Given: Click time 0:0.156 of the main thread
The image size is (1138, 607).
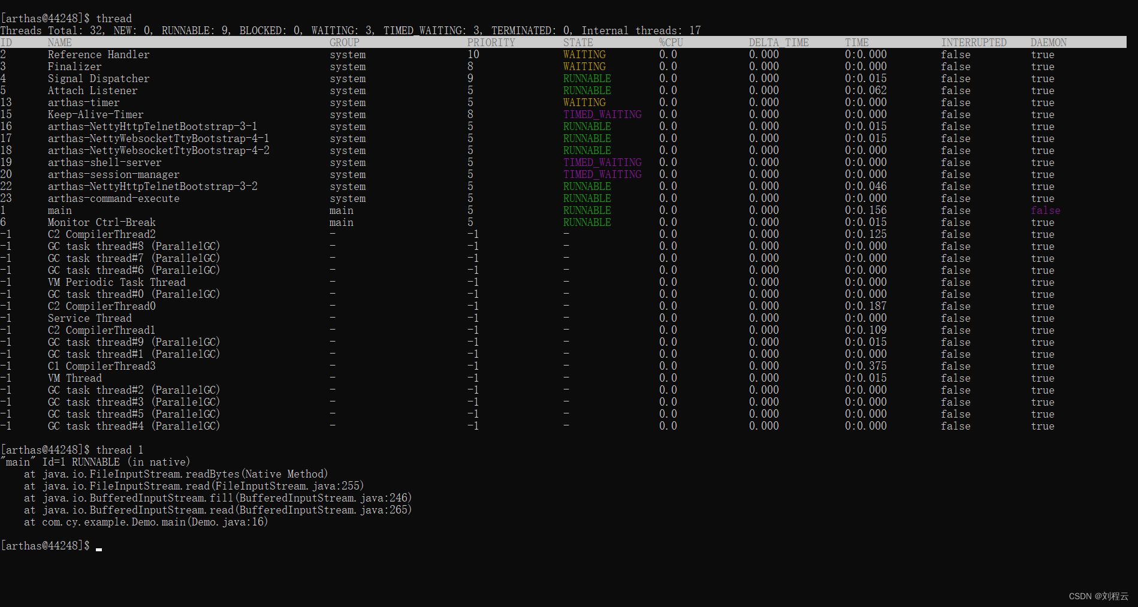Looking at the screenshot, I should (866, 210).
